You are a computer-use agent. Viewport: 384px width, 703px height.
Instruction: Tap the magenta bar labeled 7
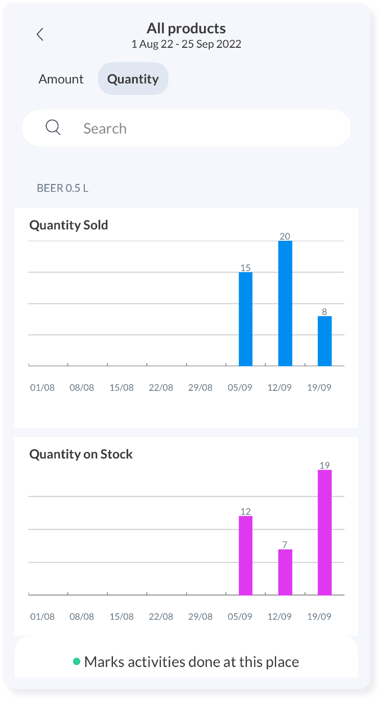[285, 572]
